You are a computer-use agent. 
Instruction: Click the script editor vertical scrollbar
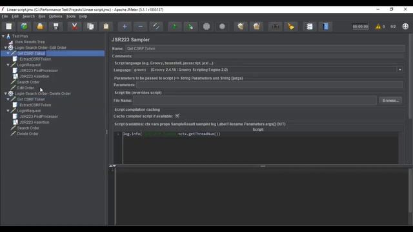401,148
